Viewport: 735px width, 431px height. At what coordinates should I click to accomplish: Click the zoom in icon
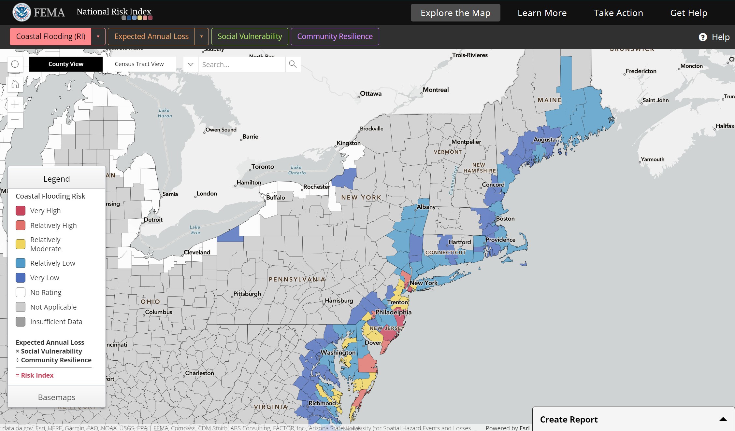(x=14, y=104)
